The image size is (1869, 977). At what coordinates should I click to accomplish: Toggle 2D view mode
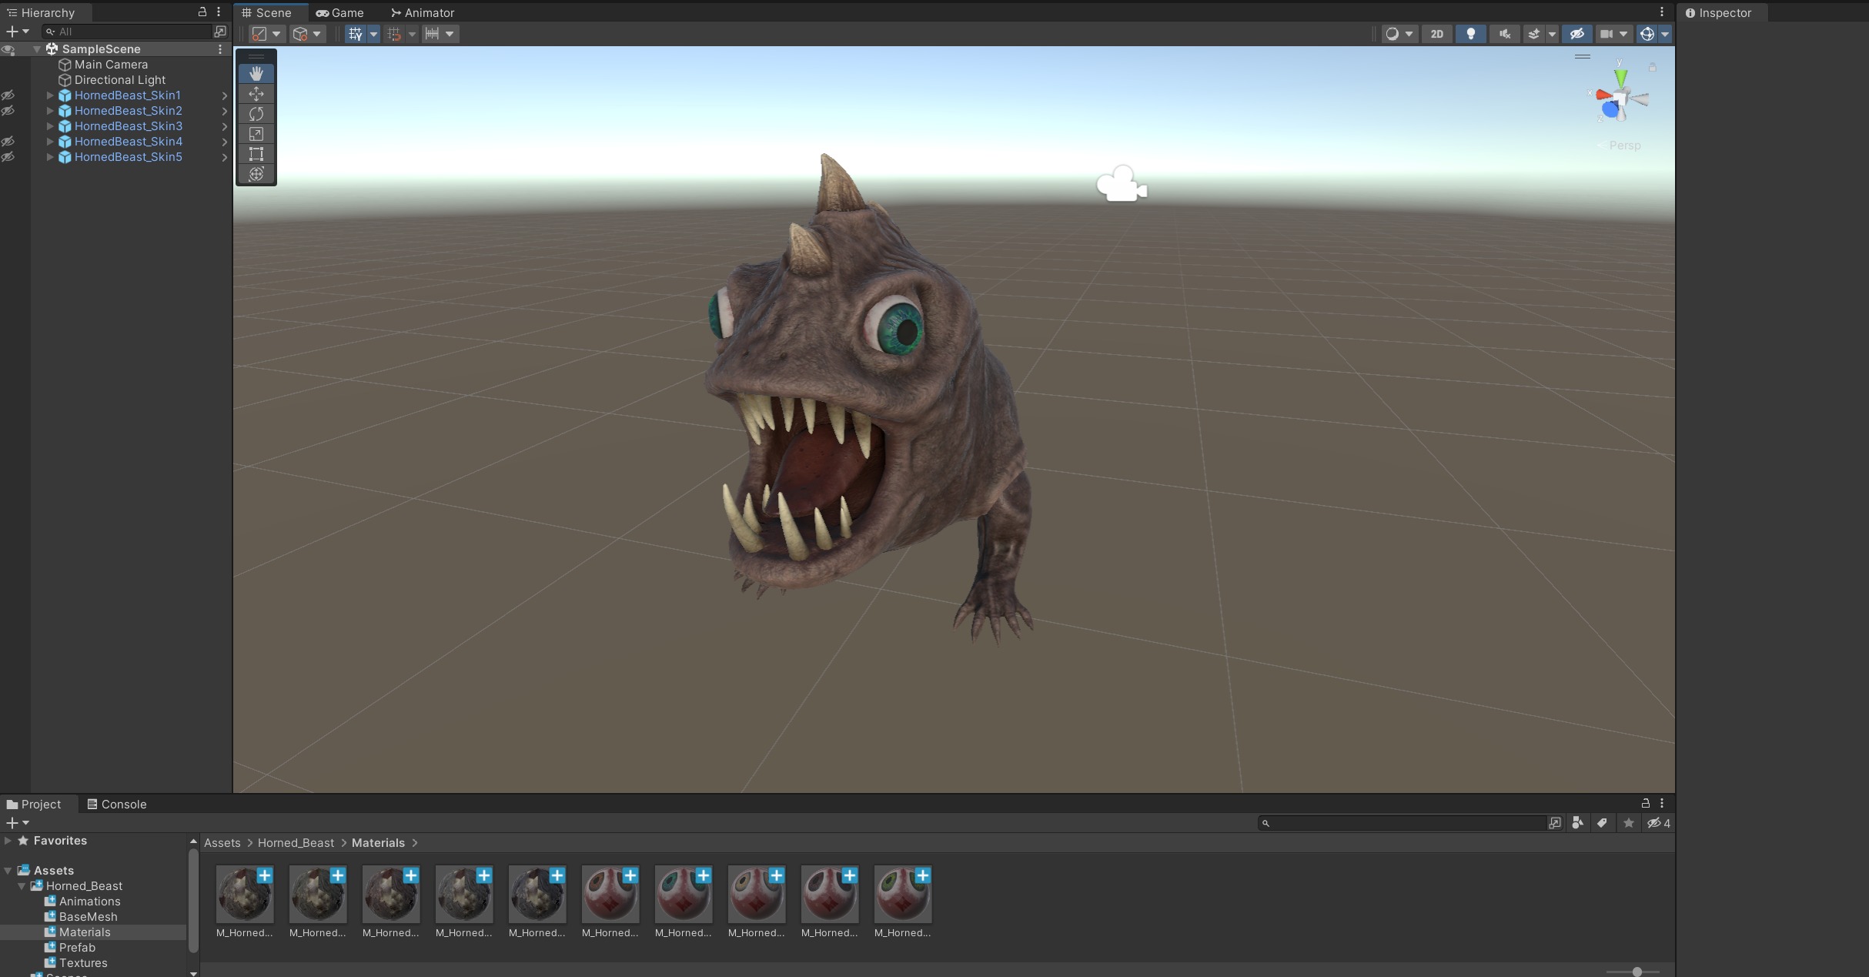click(x=1436, y=34)
